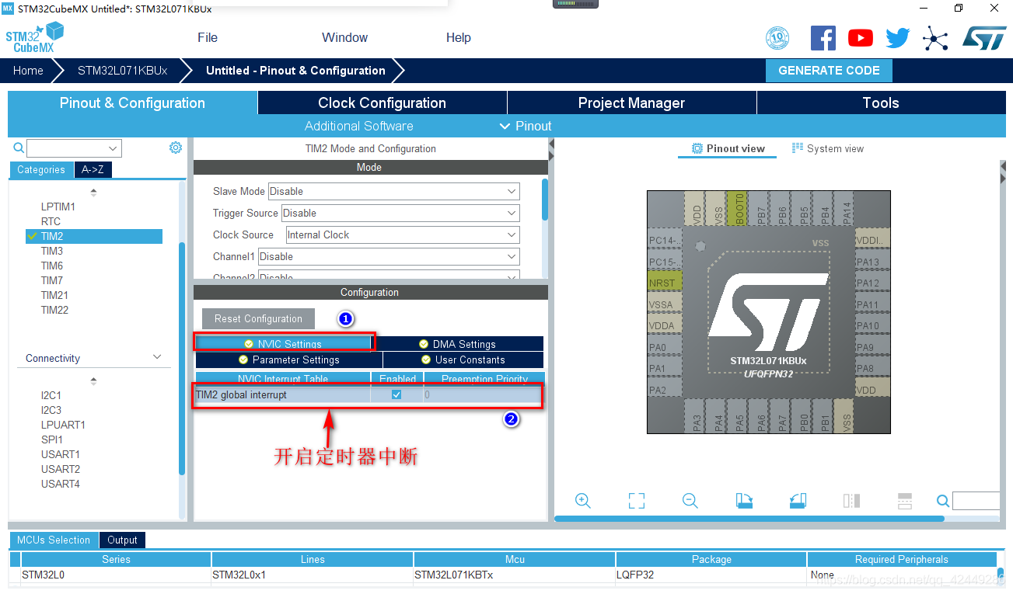The image size is (1013, 594).
Task: Open the User Constants tab
Action: pyautogui.click(x=463, y=360)
